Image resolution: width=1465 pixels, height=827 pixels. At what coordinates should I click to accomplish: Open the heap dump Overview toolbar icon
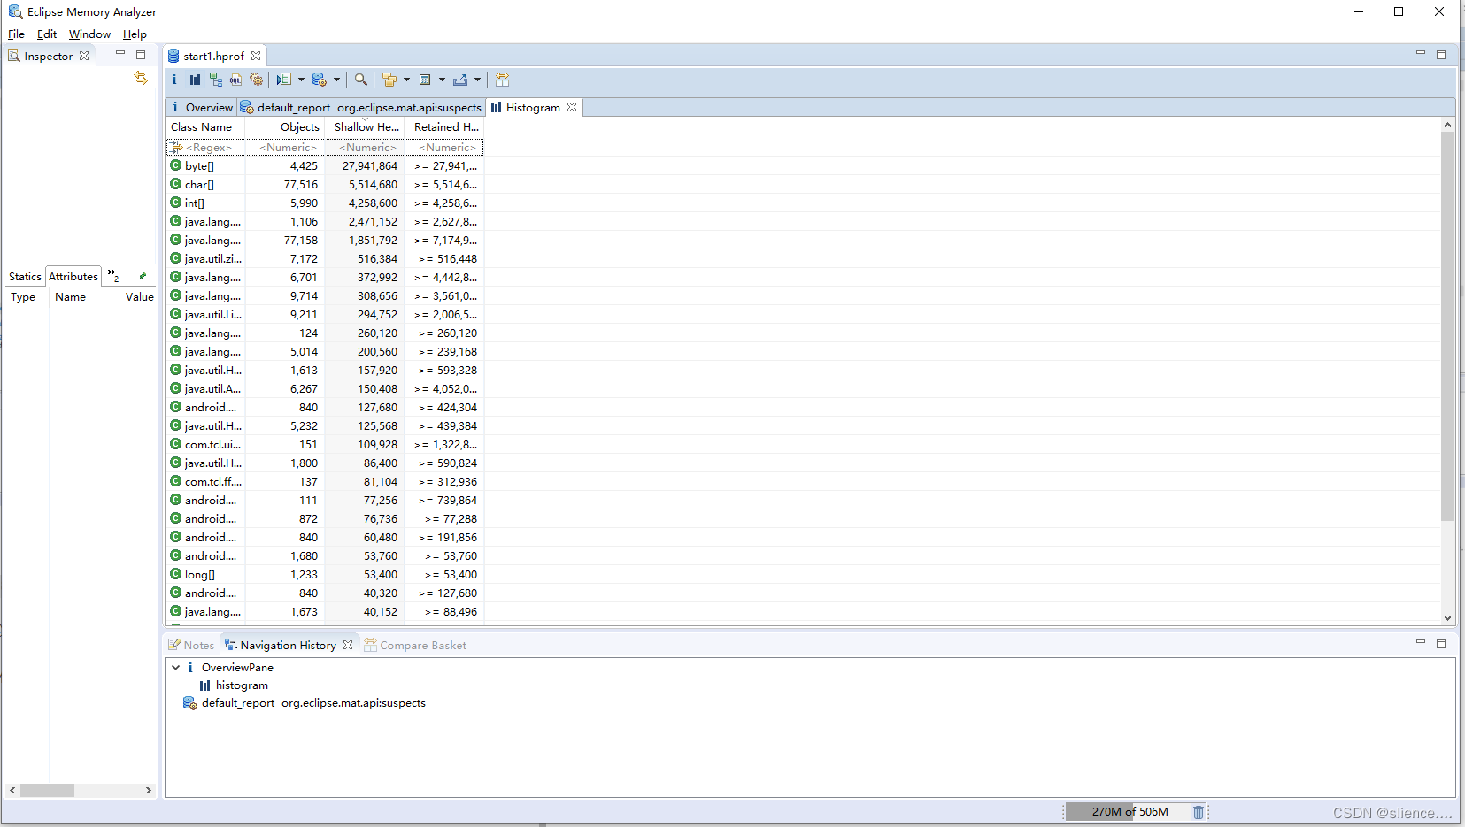pyautogui.click(x=174, y=80)
